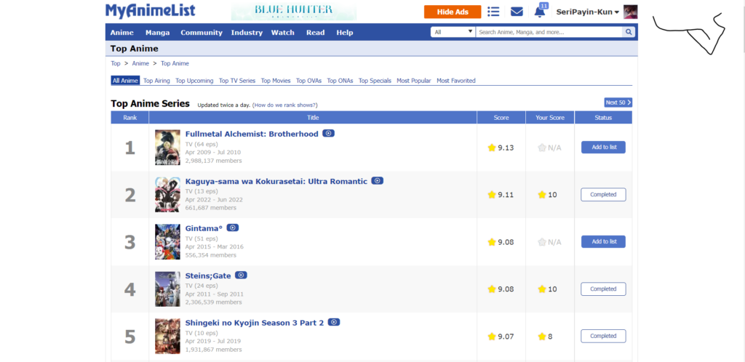Go to Next 50 results
This screenshot has width=745, height=362.
[x=618, y=103]
